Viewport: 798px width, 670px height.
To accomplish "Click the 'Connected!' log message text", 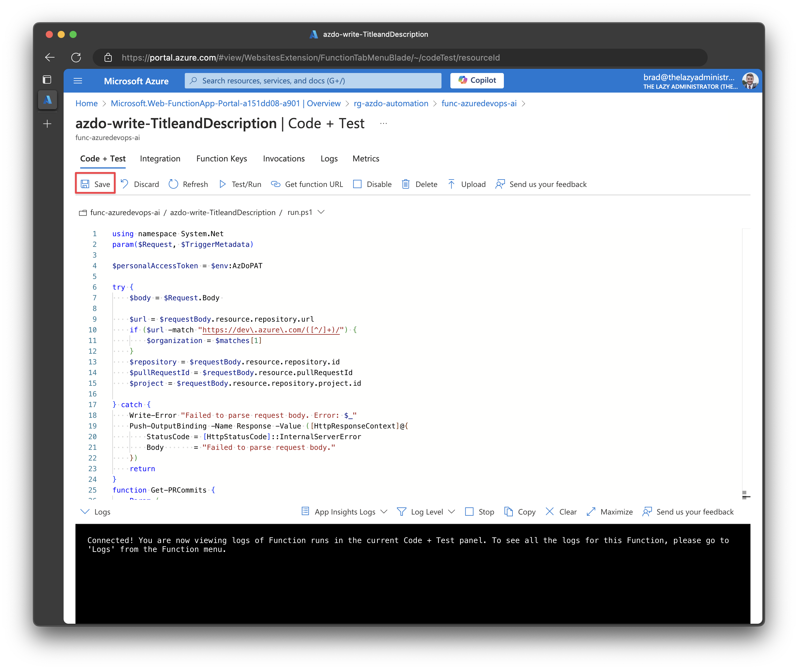I will [408, 545].
